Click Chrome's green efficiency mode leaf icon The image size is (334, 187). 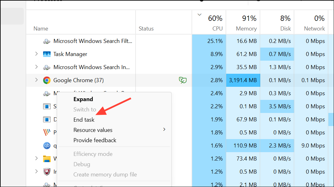pyautogui.click(x=183, y=80)
